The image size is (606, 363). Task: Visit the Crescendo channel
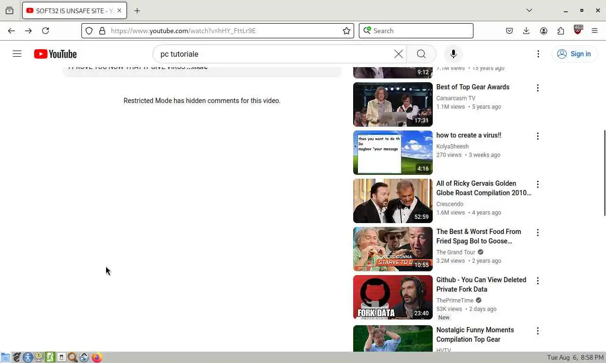click(450, 204)
